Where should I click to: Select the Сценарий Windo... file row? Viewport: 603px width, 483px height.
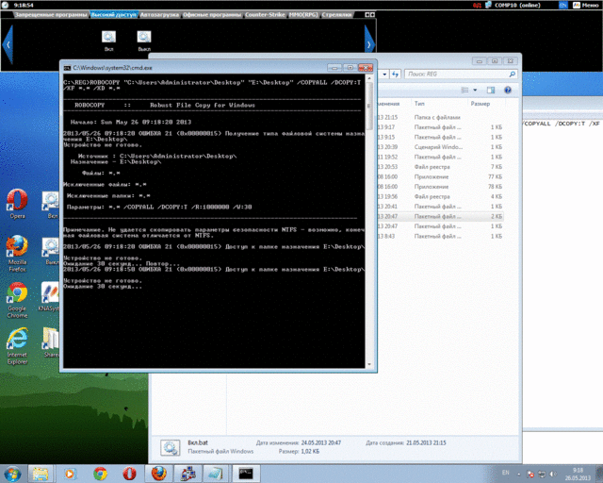coord(440,147)
